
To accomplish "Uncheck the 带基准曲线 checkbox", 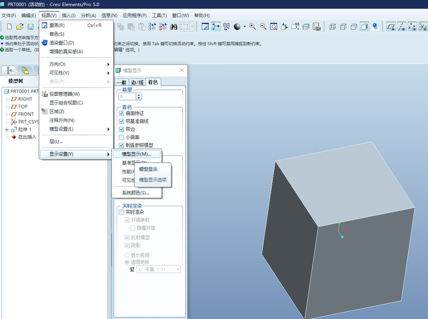I will (121, 121).
